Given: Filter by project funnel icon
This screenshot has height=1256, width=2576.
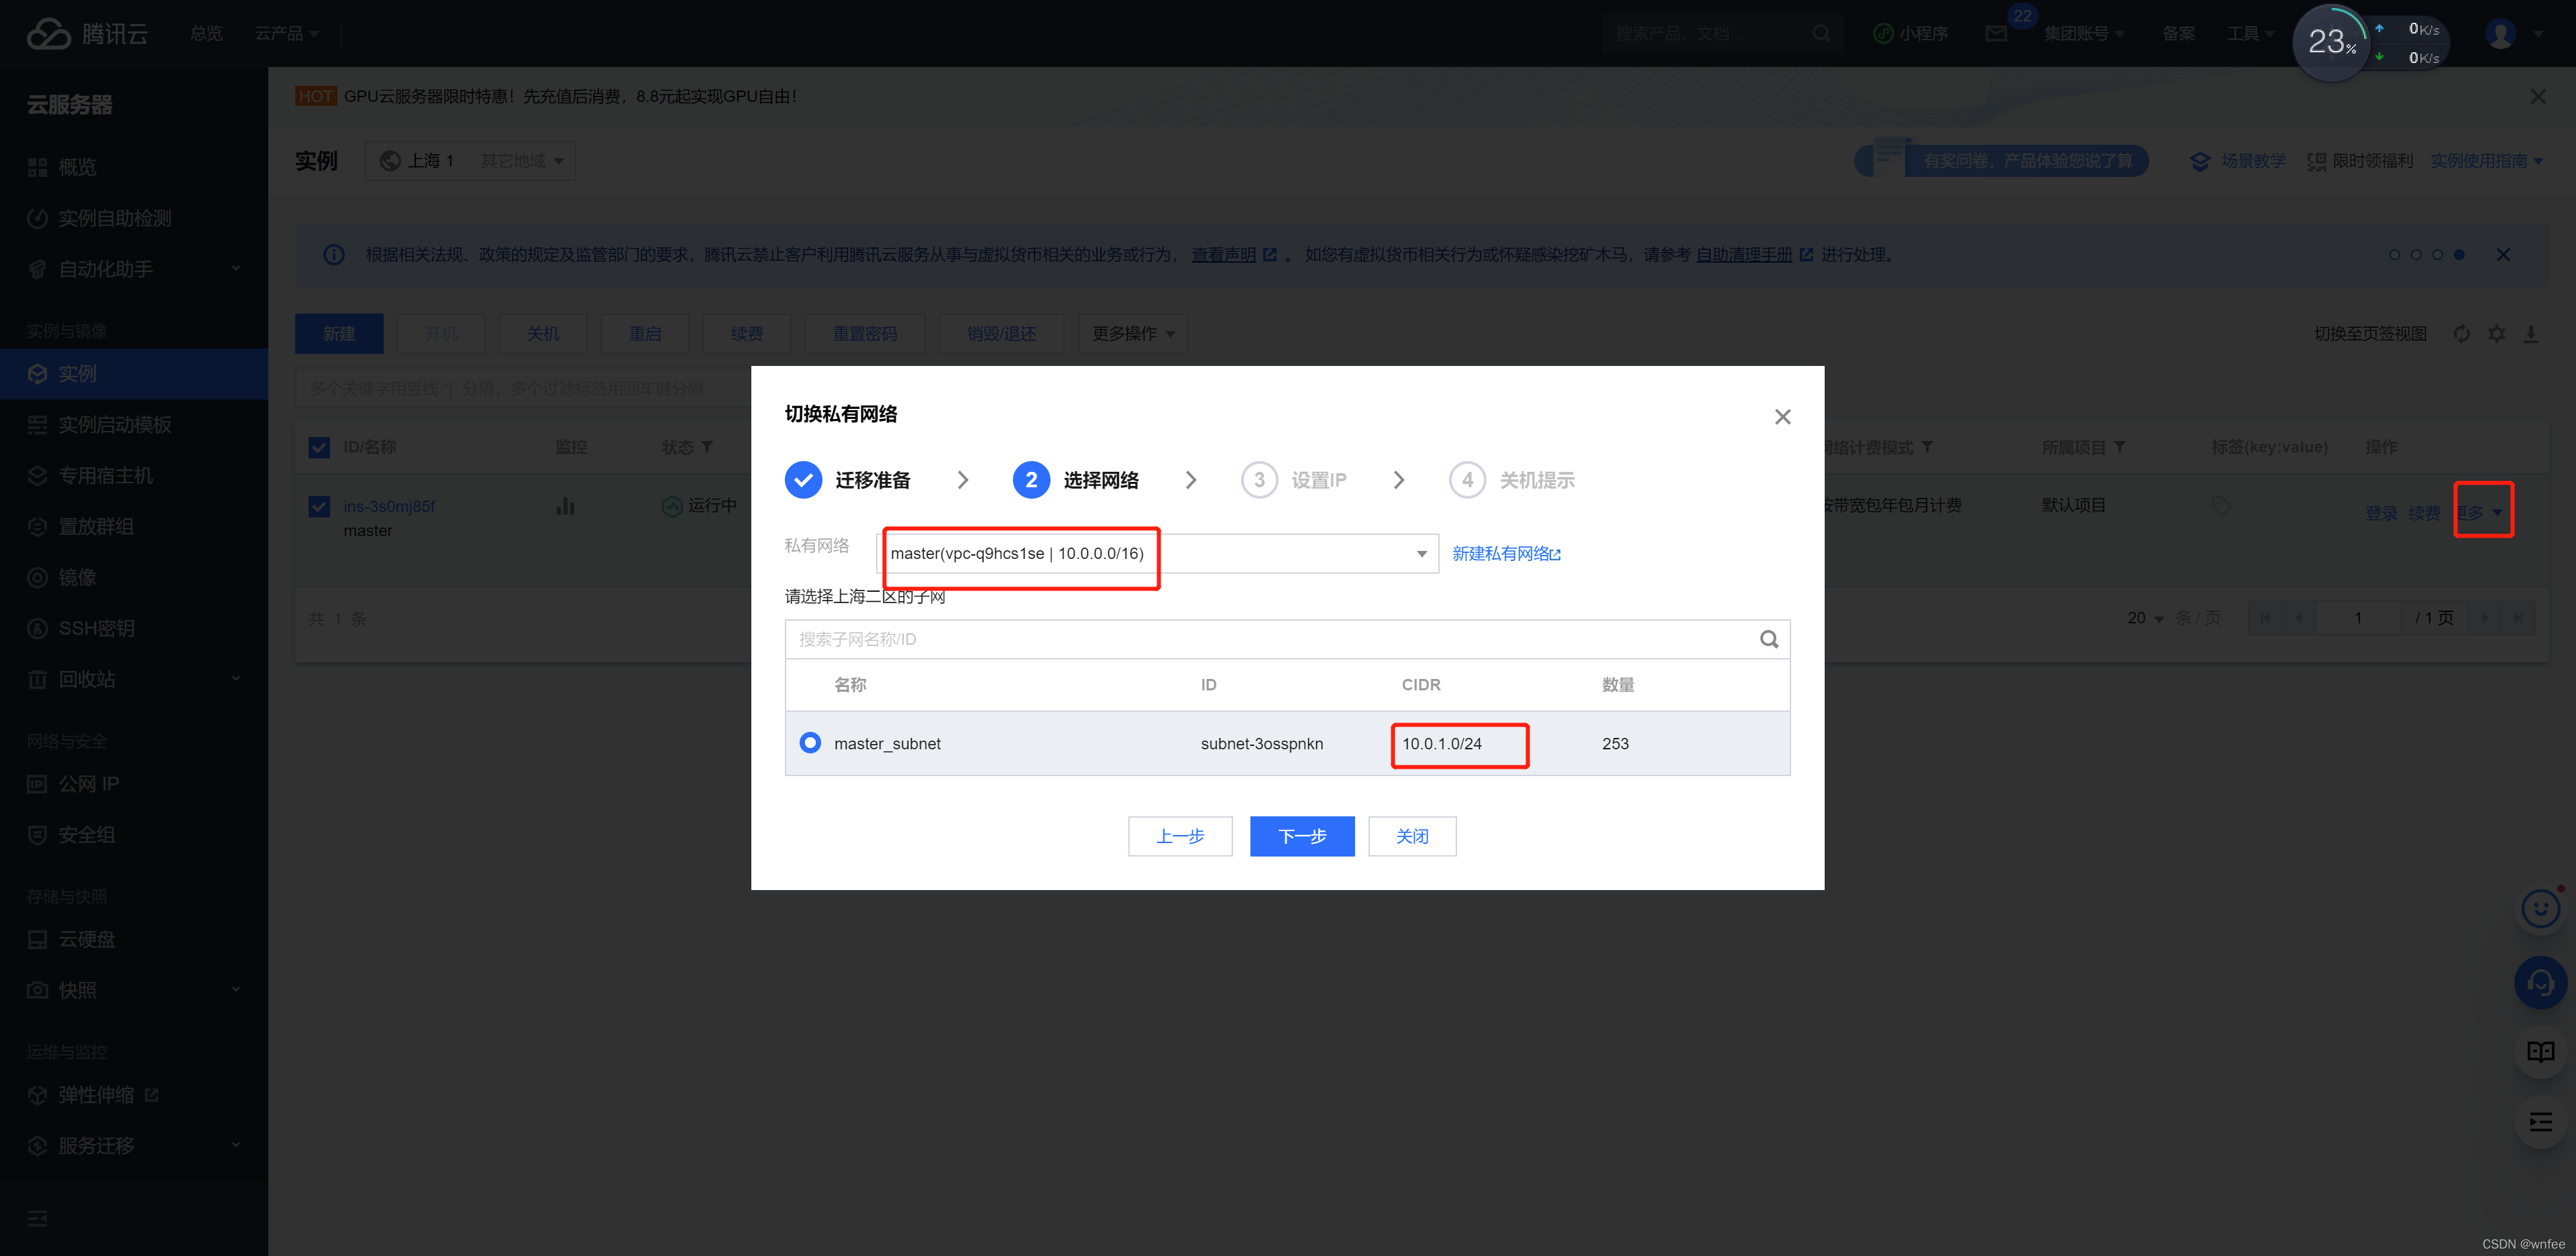Looking at the screenshot, I should pyautogui.click(x=2120, y=446).
